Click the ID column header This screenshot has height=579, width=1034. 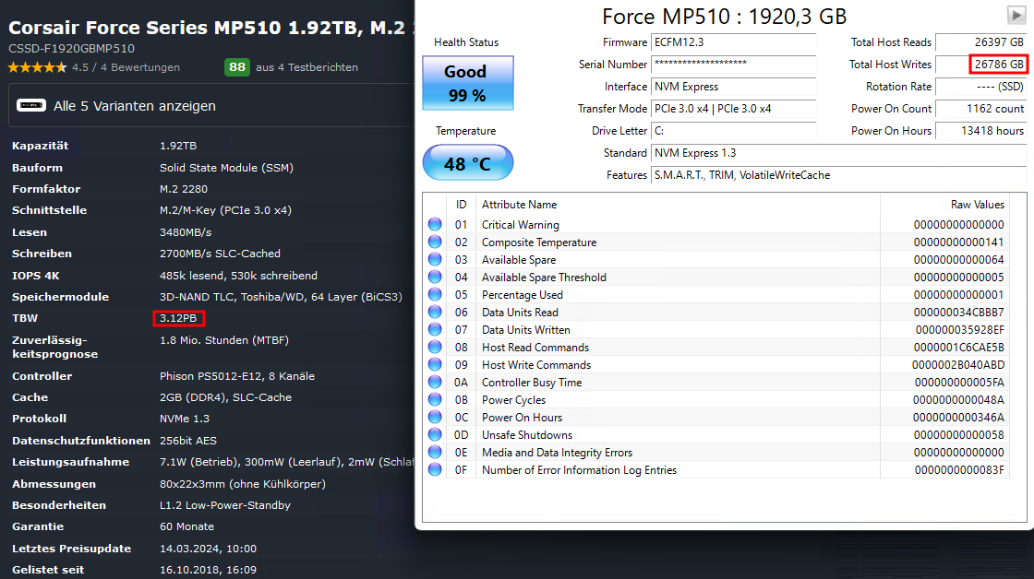461,205
